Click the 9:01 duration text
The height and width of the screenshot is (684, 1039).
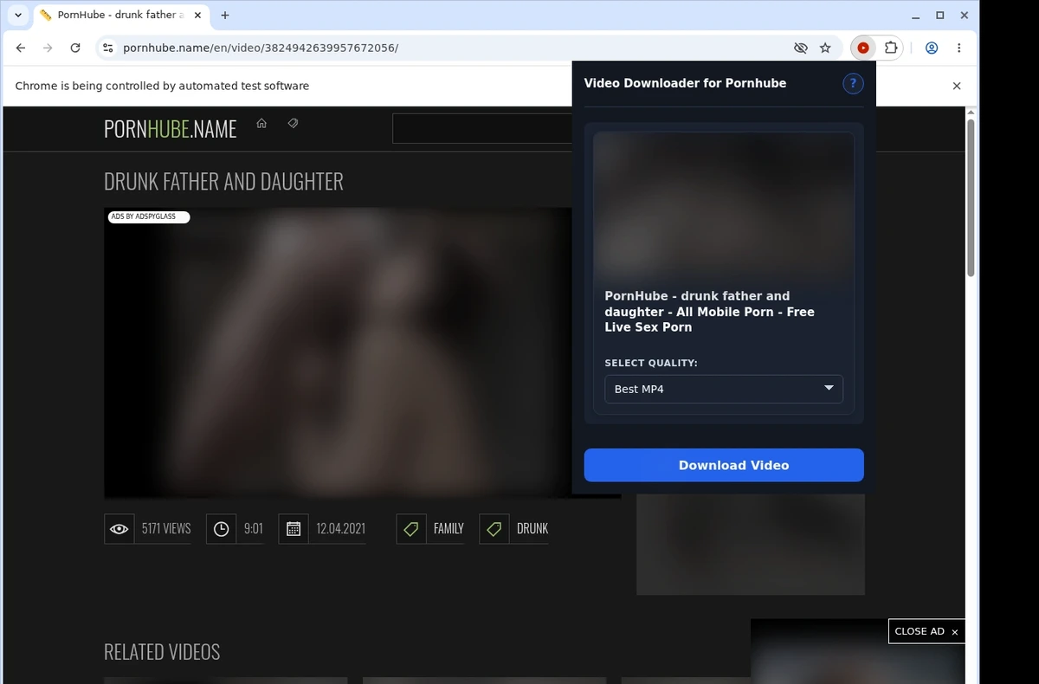(x=254, y=528)
